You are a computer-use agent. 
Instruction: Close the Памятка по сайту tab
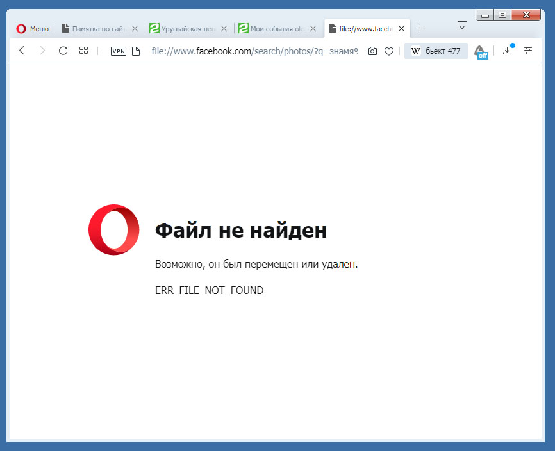[x=135, y=29]
